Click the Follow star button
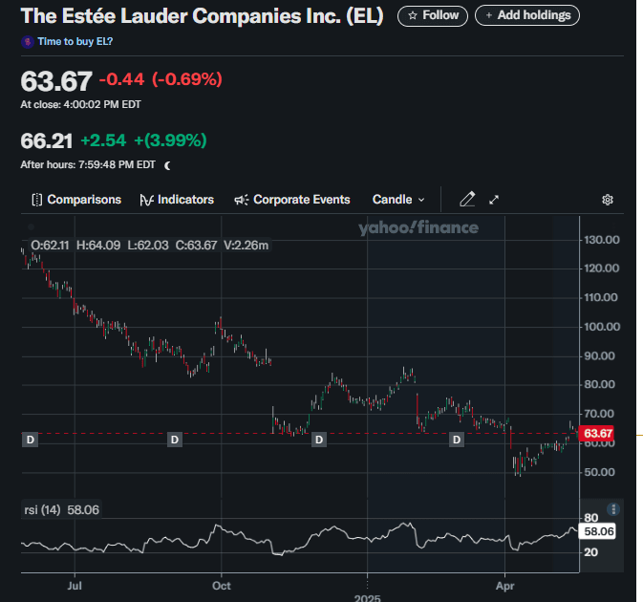The width and height of the screenshot is (643, 602). pos(433,15)
